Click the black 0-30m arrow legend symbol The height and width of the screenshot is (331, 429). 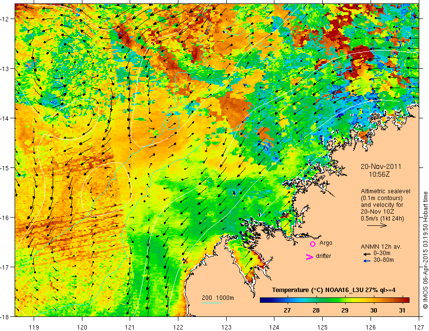367,254
